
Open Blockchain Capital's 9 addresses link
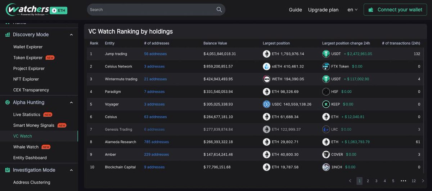pyautogui.click(x=154, y=167)
